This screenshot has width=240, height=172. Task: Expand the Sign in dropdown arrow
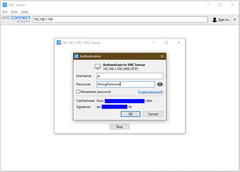[x=235, y=20]
